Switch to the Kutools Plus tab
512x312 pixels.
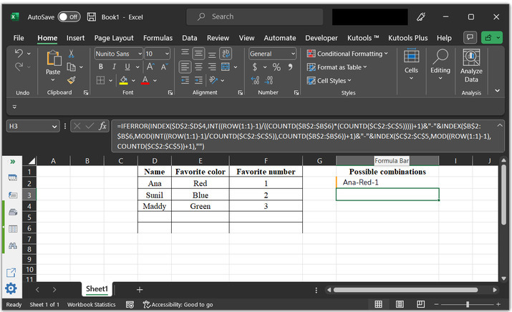407,38
